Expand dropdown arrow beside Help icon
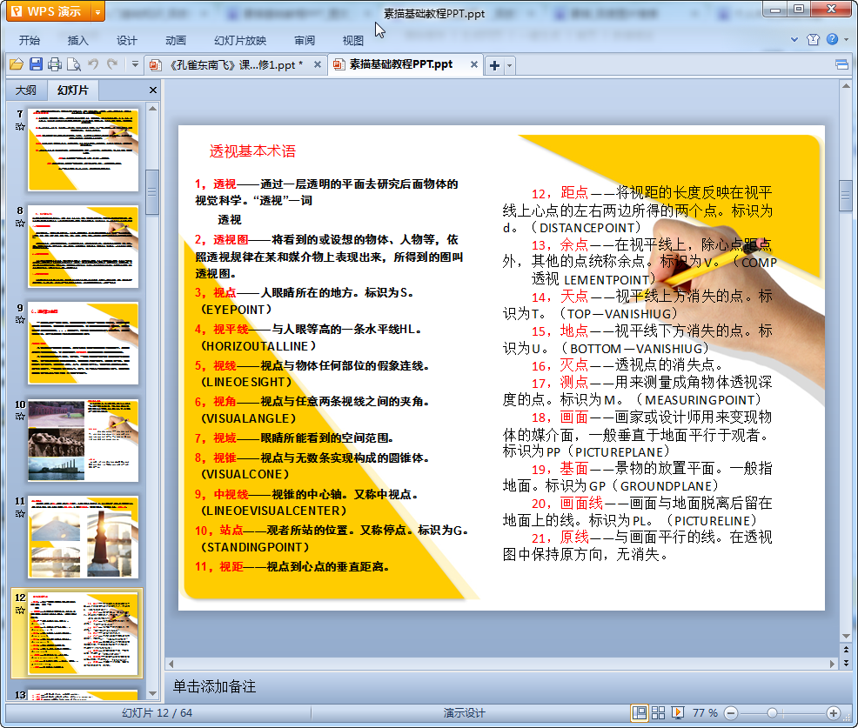 click(846, 39)
